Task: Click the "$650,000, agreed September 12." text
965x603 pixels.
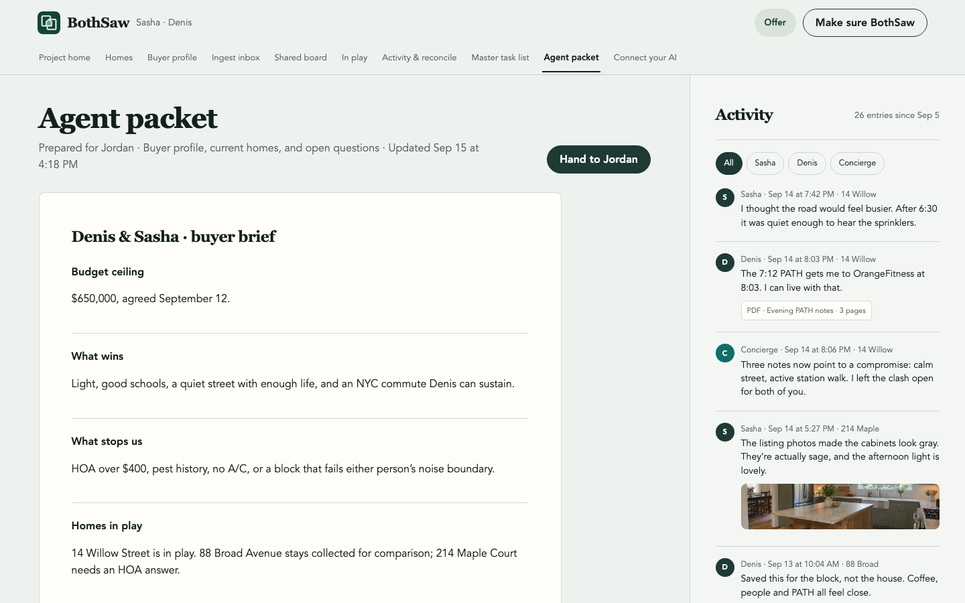Action: point(151,299)
